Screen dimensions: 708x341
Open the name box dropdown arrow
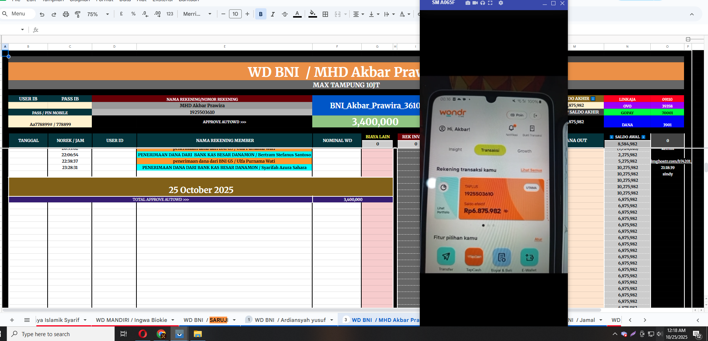(x=22, y=29)
